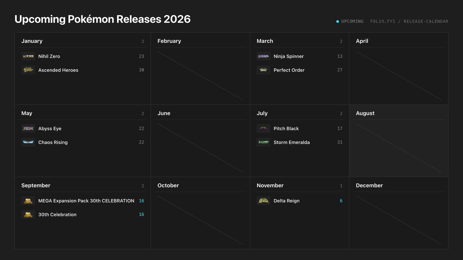Select the February month header

[x=169, y=41]
